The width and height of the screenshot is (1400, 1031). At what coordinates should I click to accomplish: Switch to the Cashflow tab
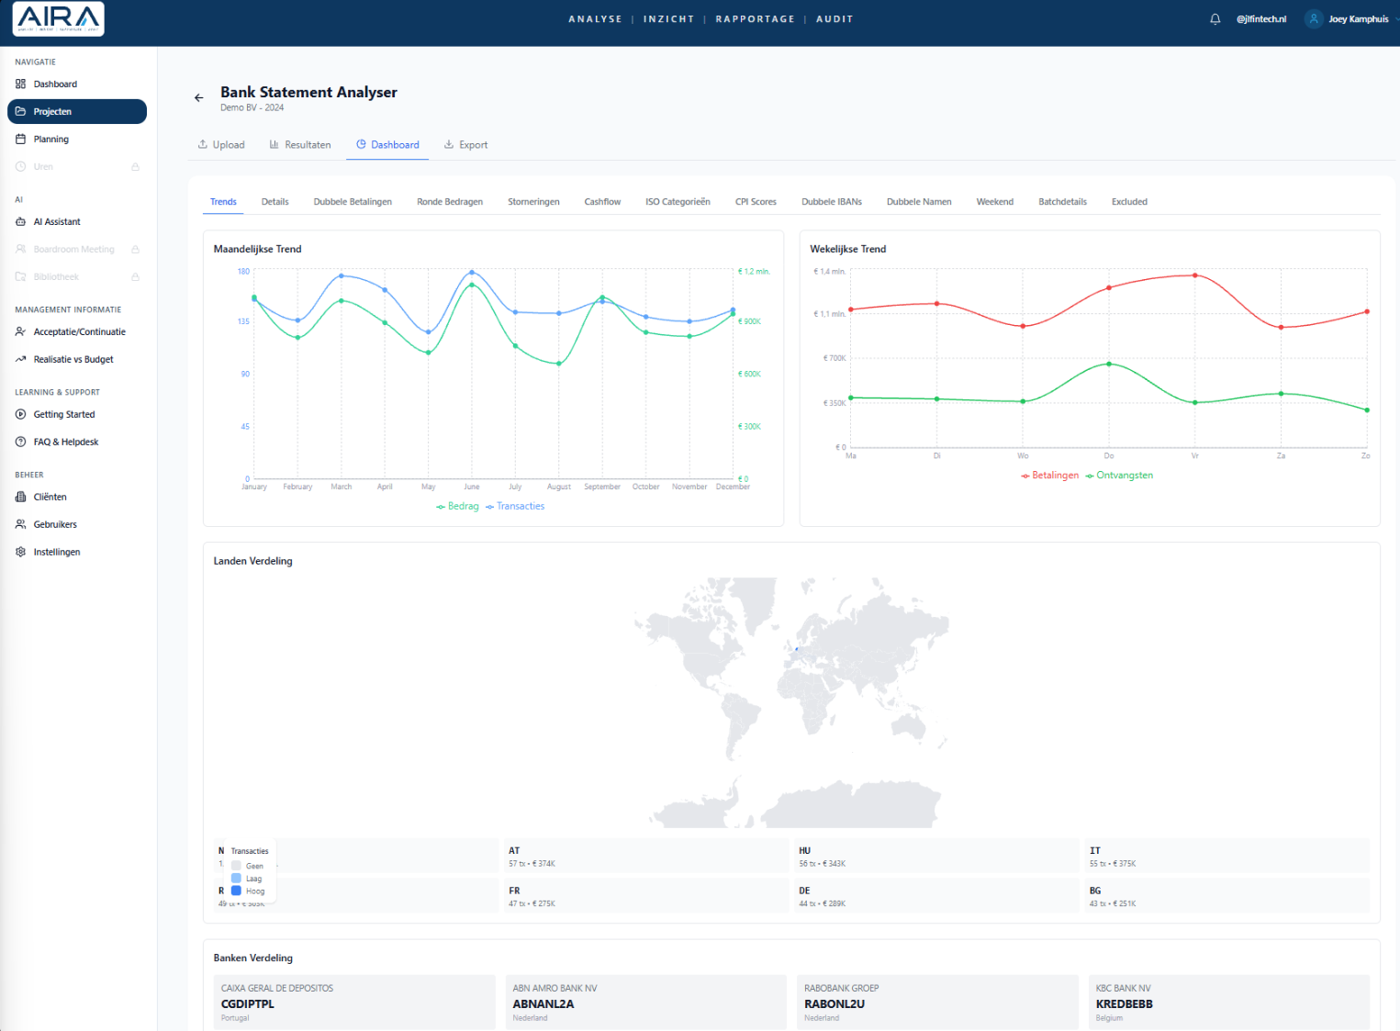point(602,202)
